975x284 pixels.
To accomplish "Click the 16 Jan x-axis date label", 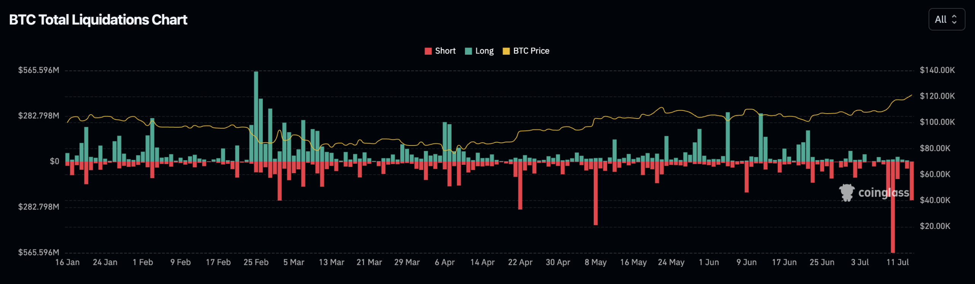I will click(67, 262).
